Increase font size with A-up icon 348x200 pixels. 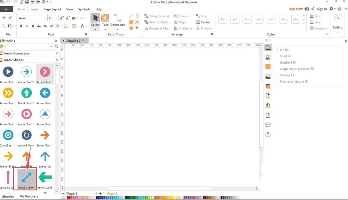pos(62,18)
